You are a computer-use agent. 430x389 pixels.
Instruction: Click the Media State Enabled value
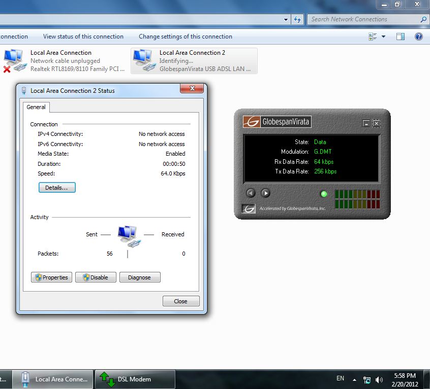click(x=175, y=154)
